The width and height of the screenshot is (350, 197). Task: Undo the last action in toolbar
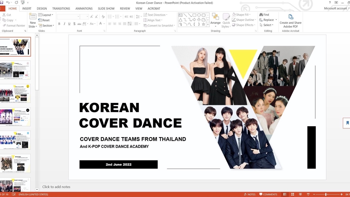click(8, 3)
